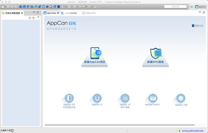The height and width of the screenshot is (133, 208).
Task: Click the blue power symbol icon in the toolbar
Action: point(47,7)
